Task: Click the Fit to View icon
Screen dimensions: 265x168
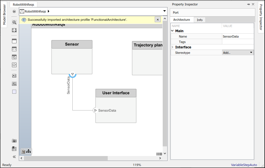Action: click(14, 30)
